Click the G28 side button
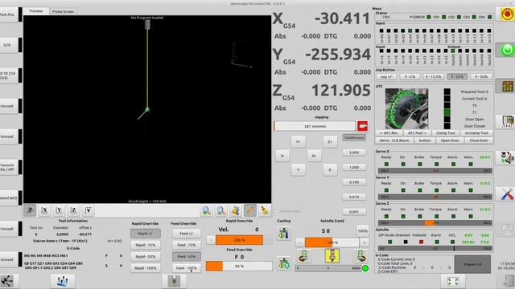 [x=9, y=45]
